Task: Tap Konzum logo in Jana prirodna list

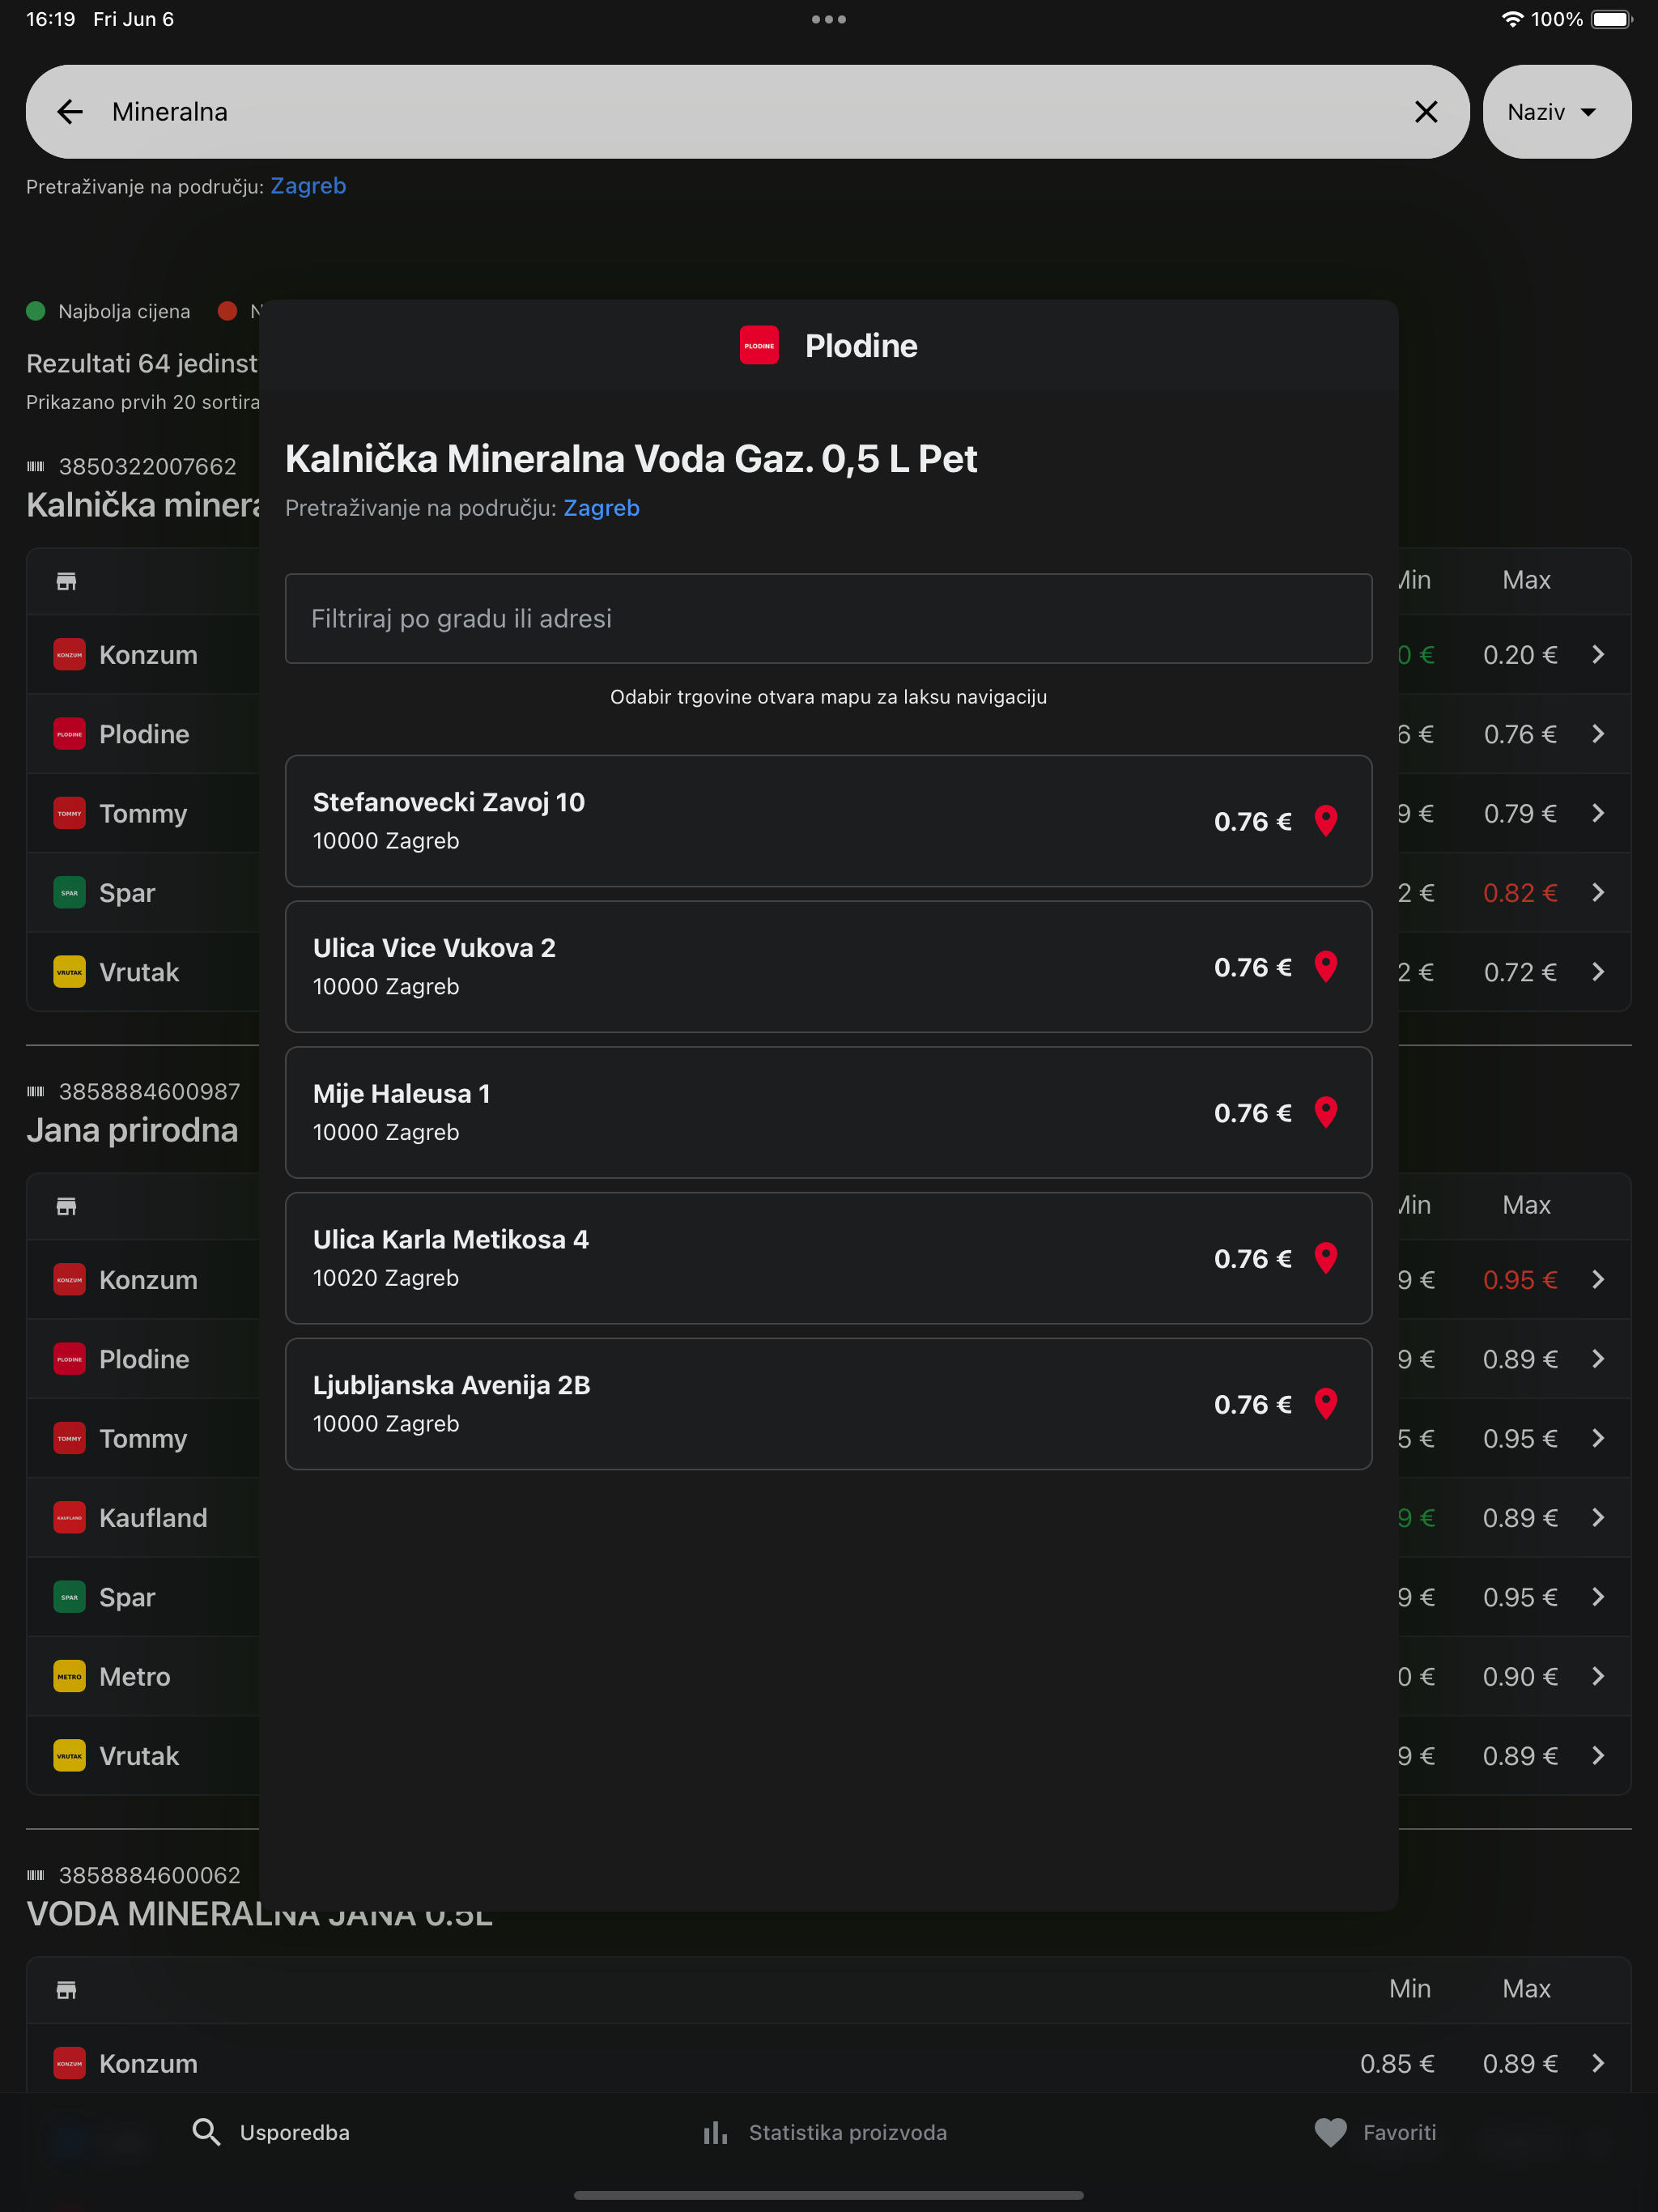Action: pyautogui.click(x=69, y=1280)
